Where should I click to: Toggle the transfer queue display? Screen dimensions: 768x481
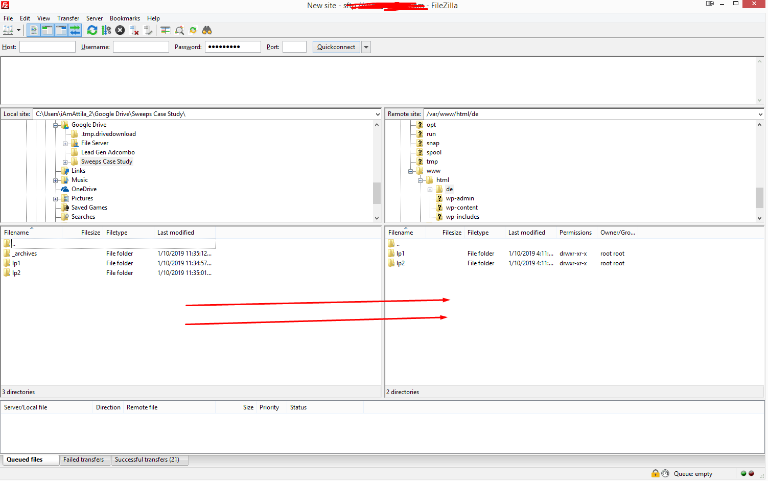click(75, 30)
